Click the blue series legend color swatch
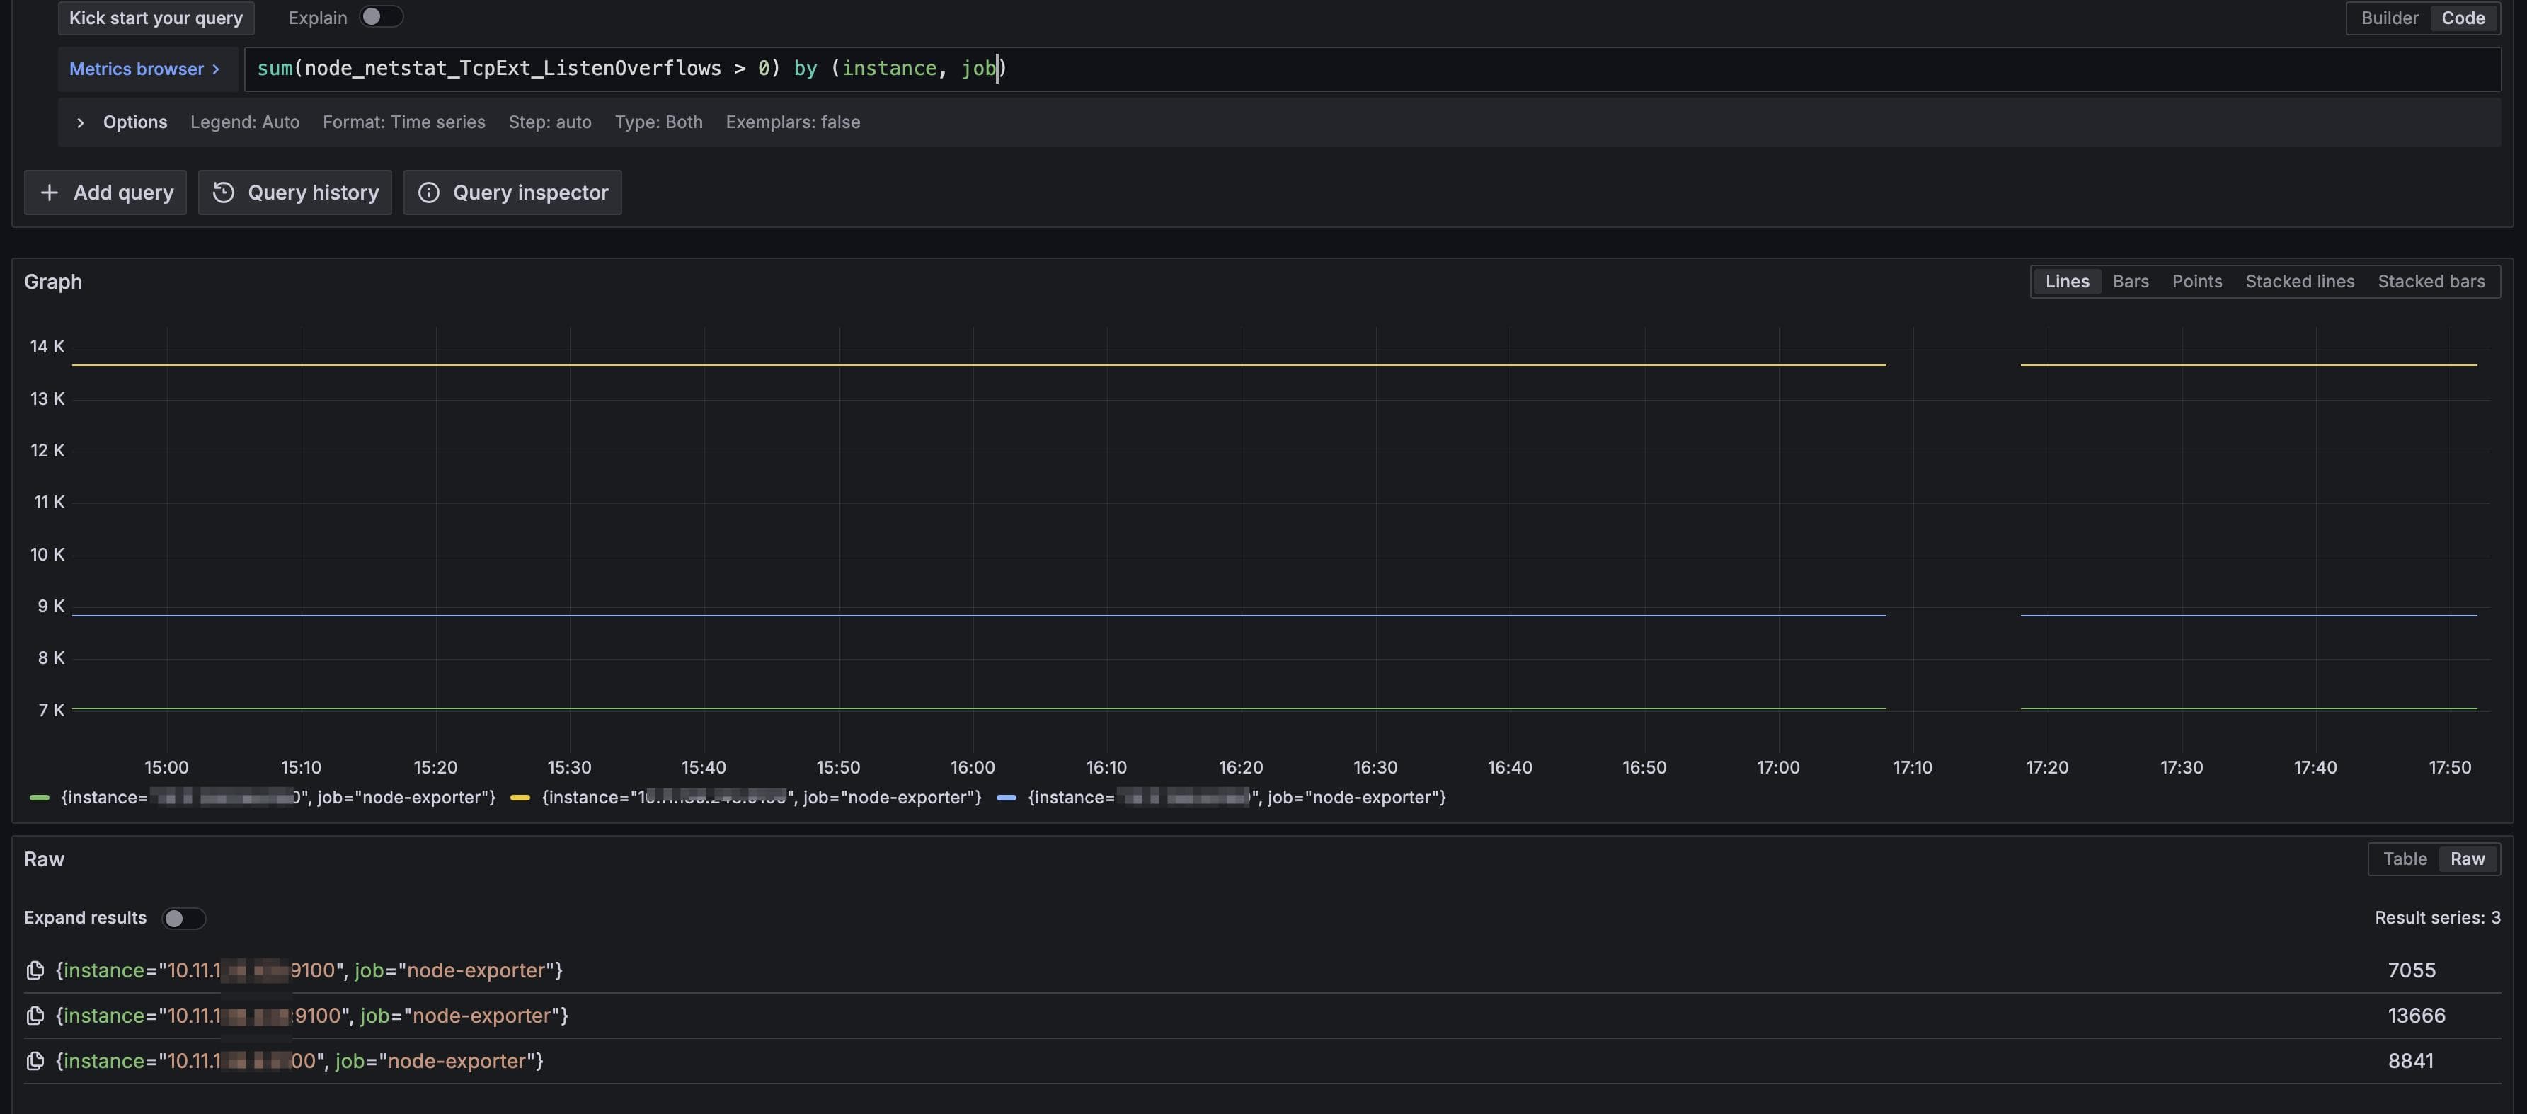 tap(1006, 798)
